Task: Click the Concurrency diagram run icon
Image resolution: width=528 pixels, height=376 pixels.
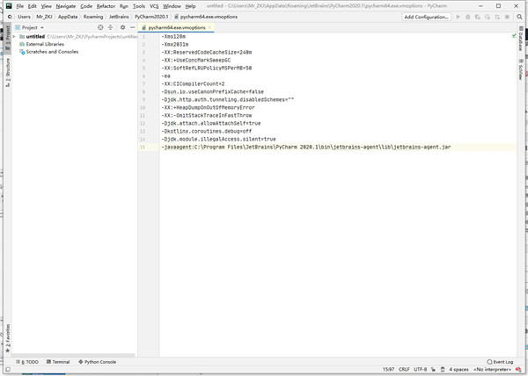Action: (497, 17)
